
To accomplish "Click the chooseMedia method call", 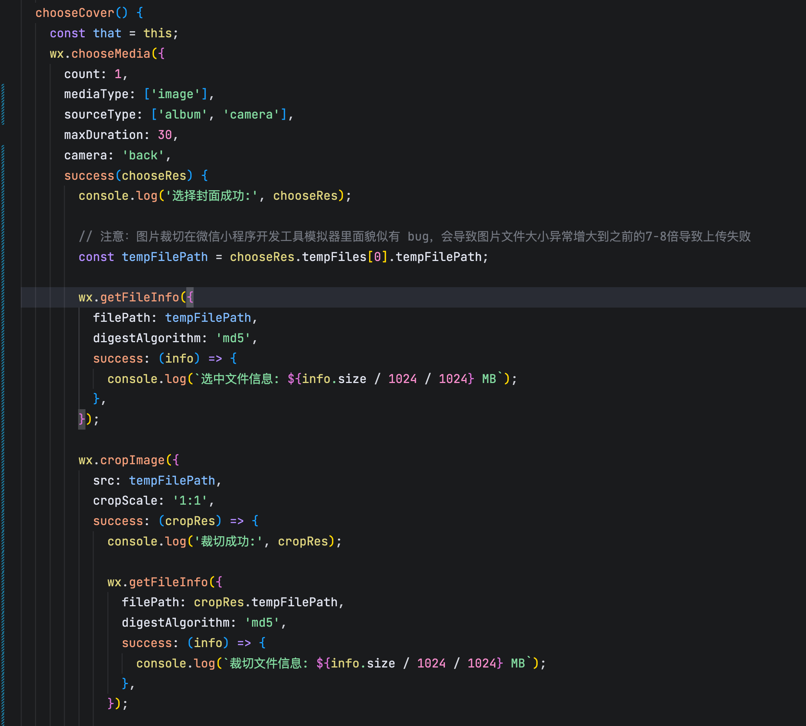I will 110,54.
